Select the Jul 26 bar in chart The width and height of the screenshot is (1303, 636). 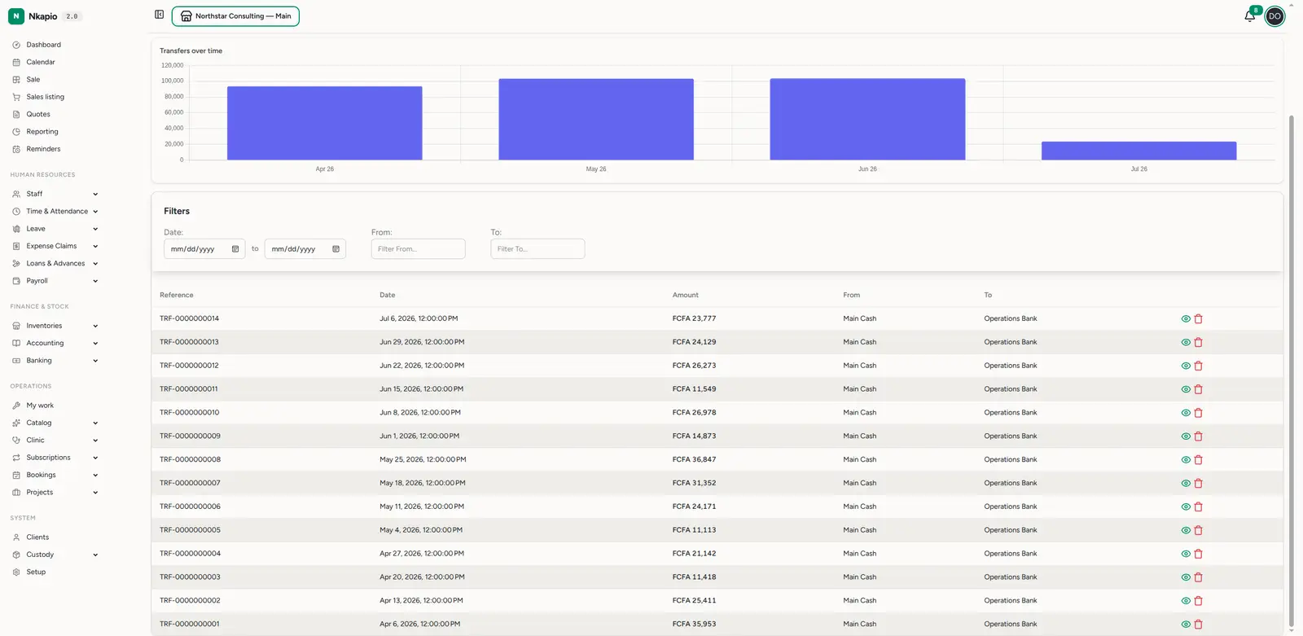(1138, 151)
